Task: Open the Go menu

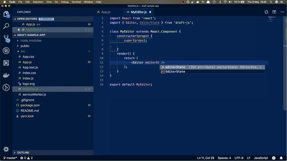Action: pyautogui.click(x=57, y=2)
